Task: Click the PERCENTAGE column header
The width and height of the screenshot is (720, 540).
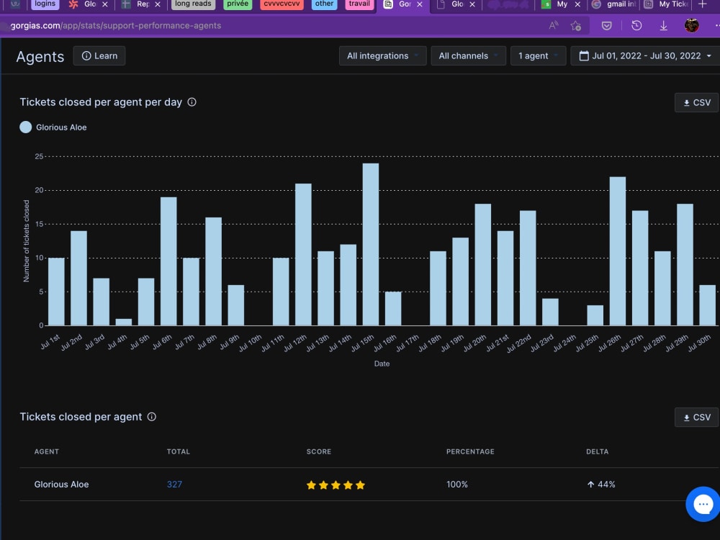Action: (x=470, y=451)
